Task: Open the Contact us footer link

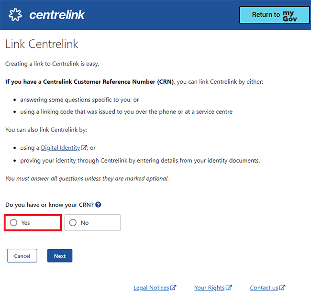Action: click(264, 287)
